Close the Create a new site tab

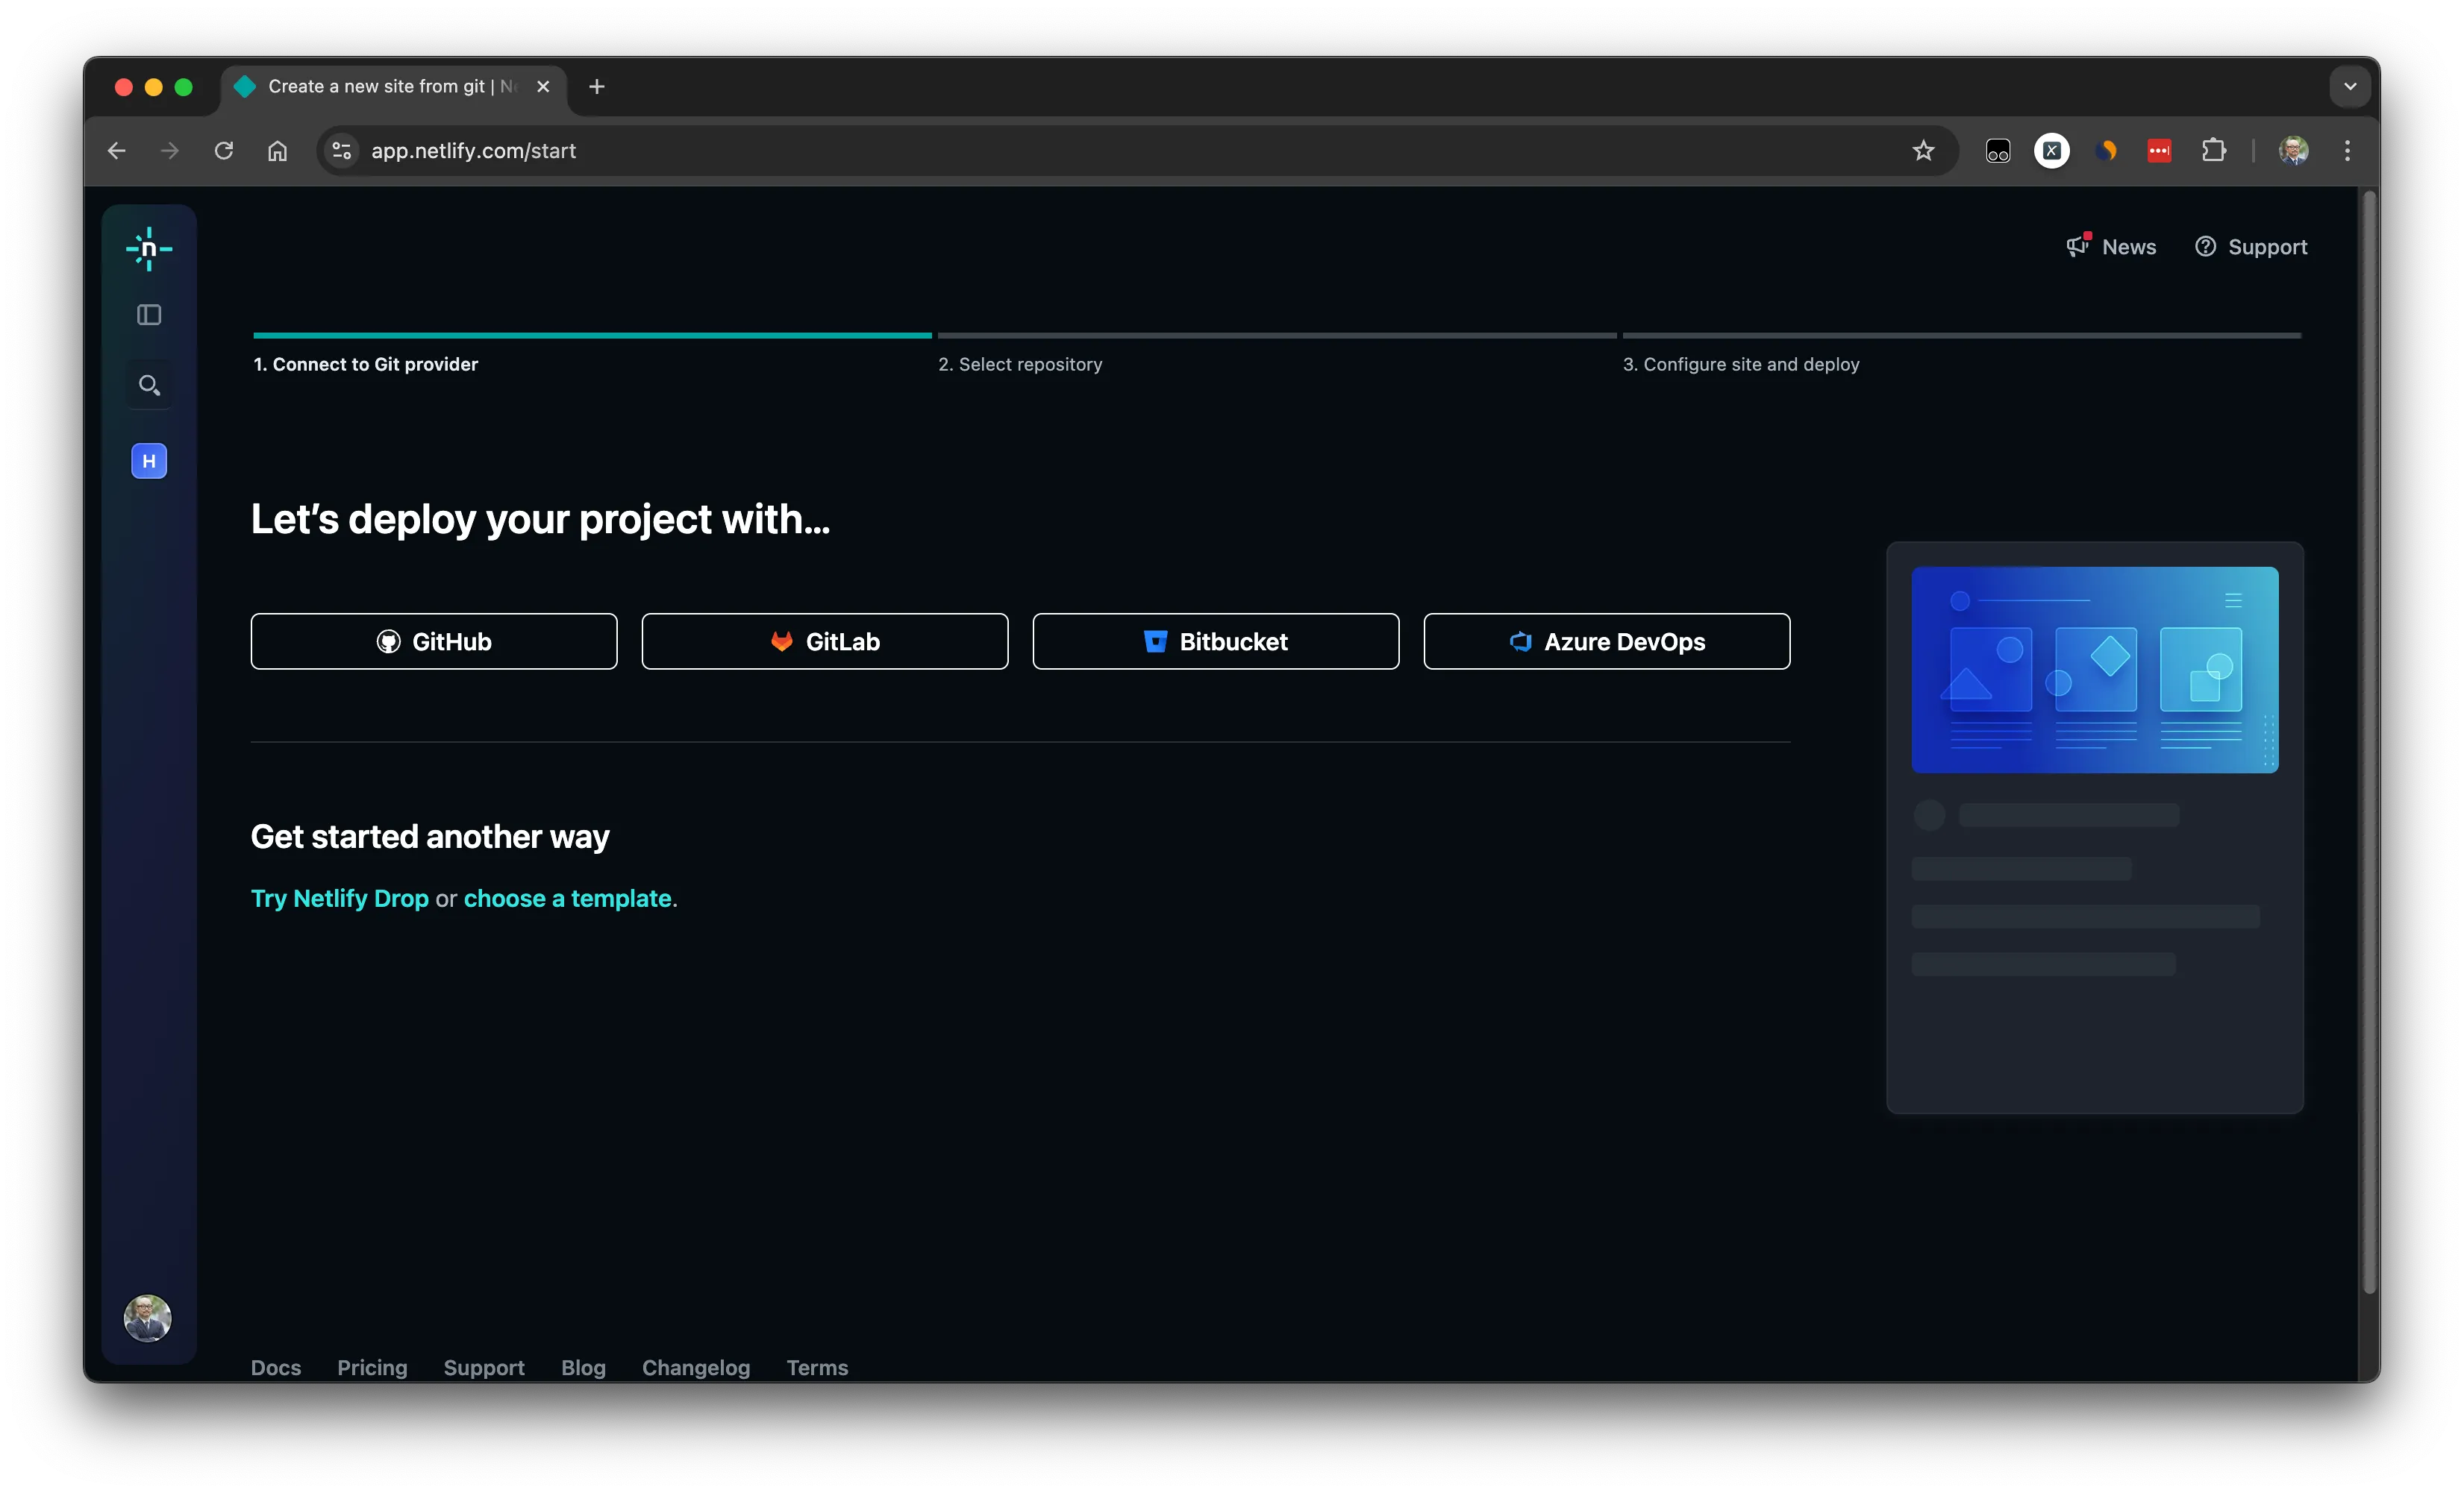click(543, 87)
